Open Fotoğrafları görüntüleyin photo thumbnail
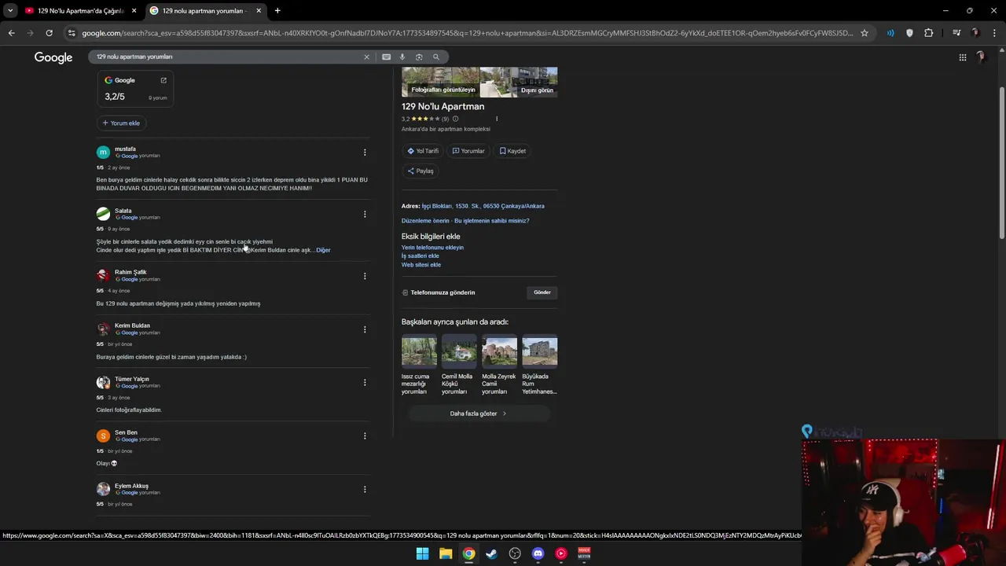Image resolution: width=1006 pixels, height=566 pixels. pyautogui.click(x=440, y=82)
